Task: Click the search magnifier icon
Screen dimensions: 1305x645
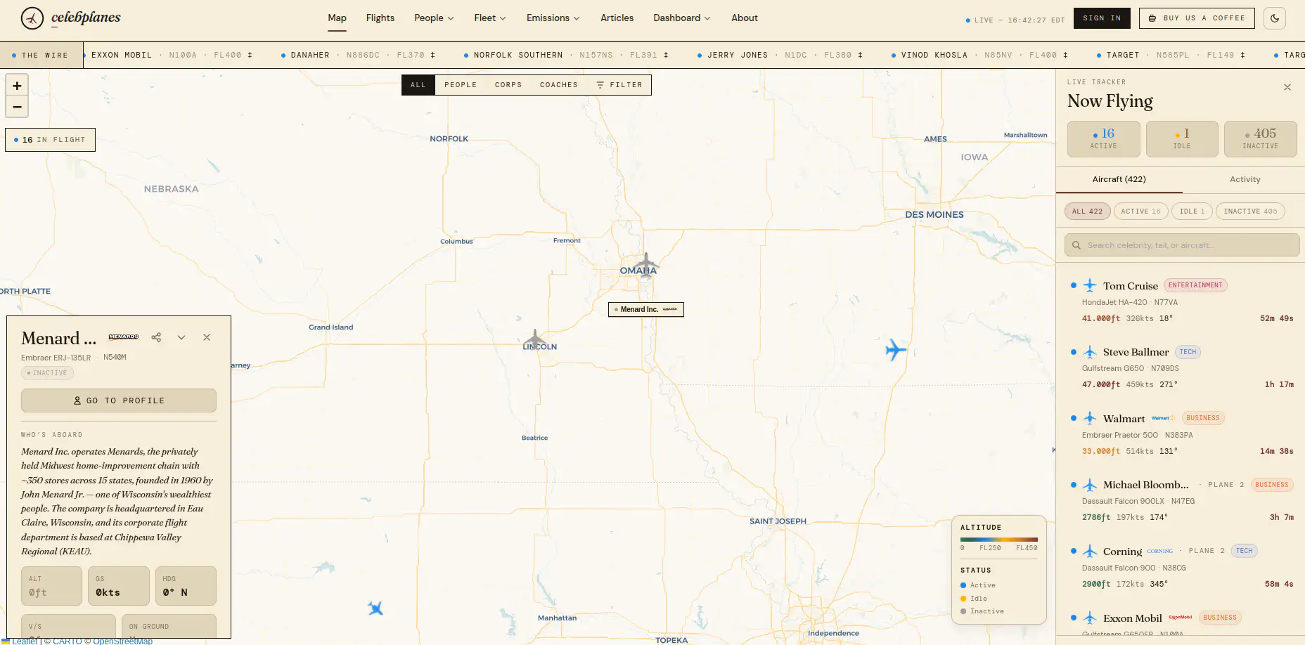Action: (1076, 245)
